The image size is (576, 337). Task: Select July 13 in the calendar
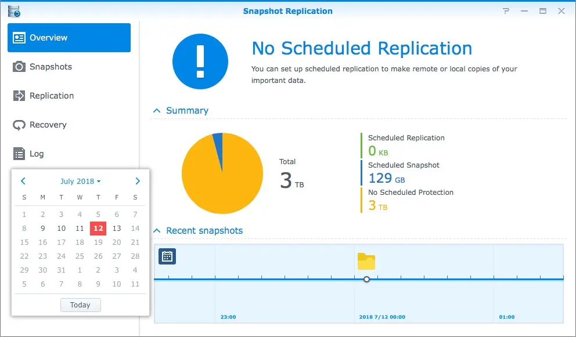tap(117, 229)
